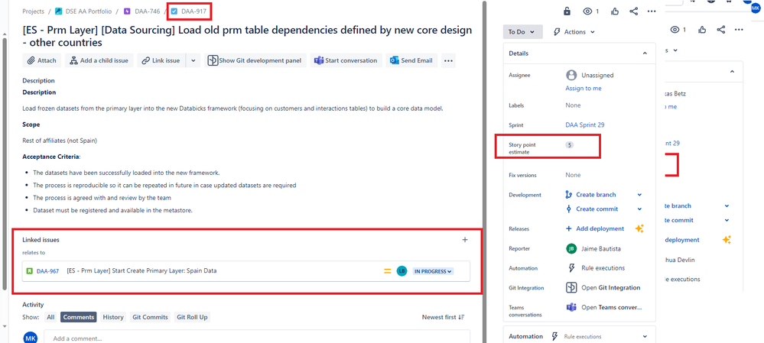Switch Activity to All tab
Viewport: 764px width, 343px height.
coord(50,317)
